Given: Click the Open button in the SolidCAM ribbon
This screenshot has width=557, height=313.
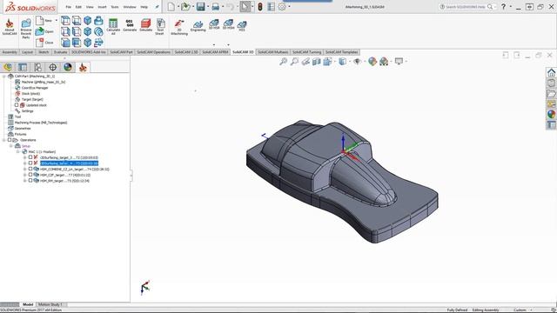Looking at the screenshot, I should point(44,31).
